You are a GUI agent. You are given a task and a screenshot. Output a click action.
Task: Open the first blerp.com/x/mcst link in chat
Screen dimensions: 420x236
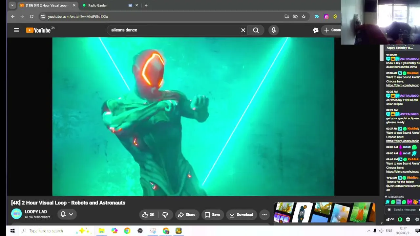point(402,86)
